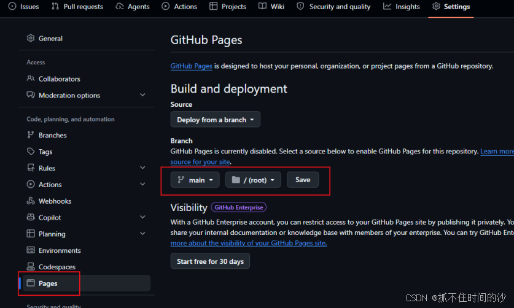Click the Pull requests git icon
Screen dimensions: 514x308
click(55, 6)
